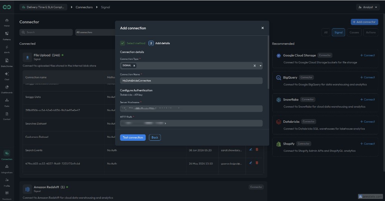The image size is (385, 201).
Task: Click the Customers Dataset connection name
Action: [37, 137]
